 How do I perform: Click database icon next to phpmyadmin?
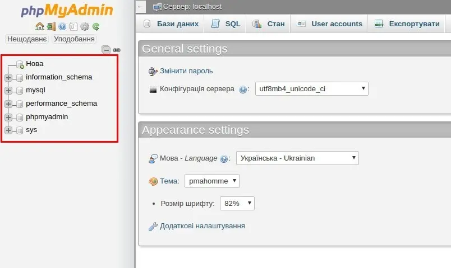click(x=20, y=117)
